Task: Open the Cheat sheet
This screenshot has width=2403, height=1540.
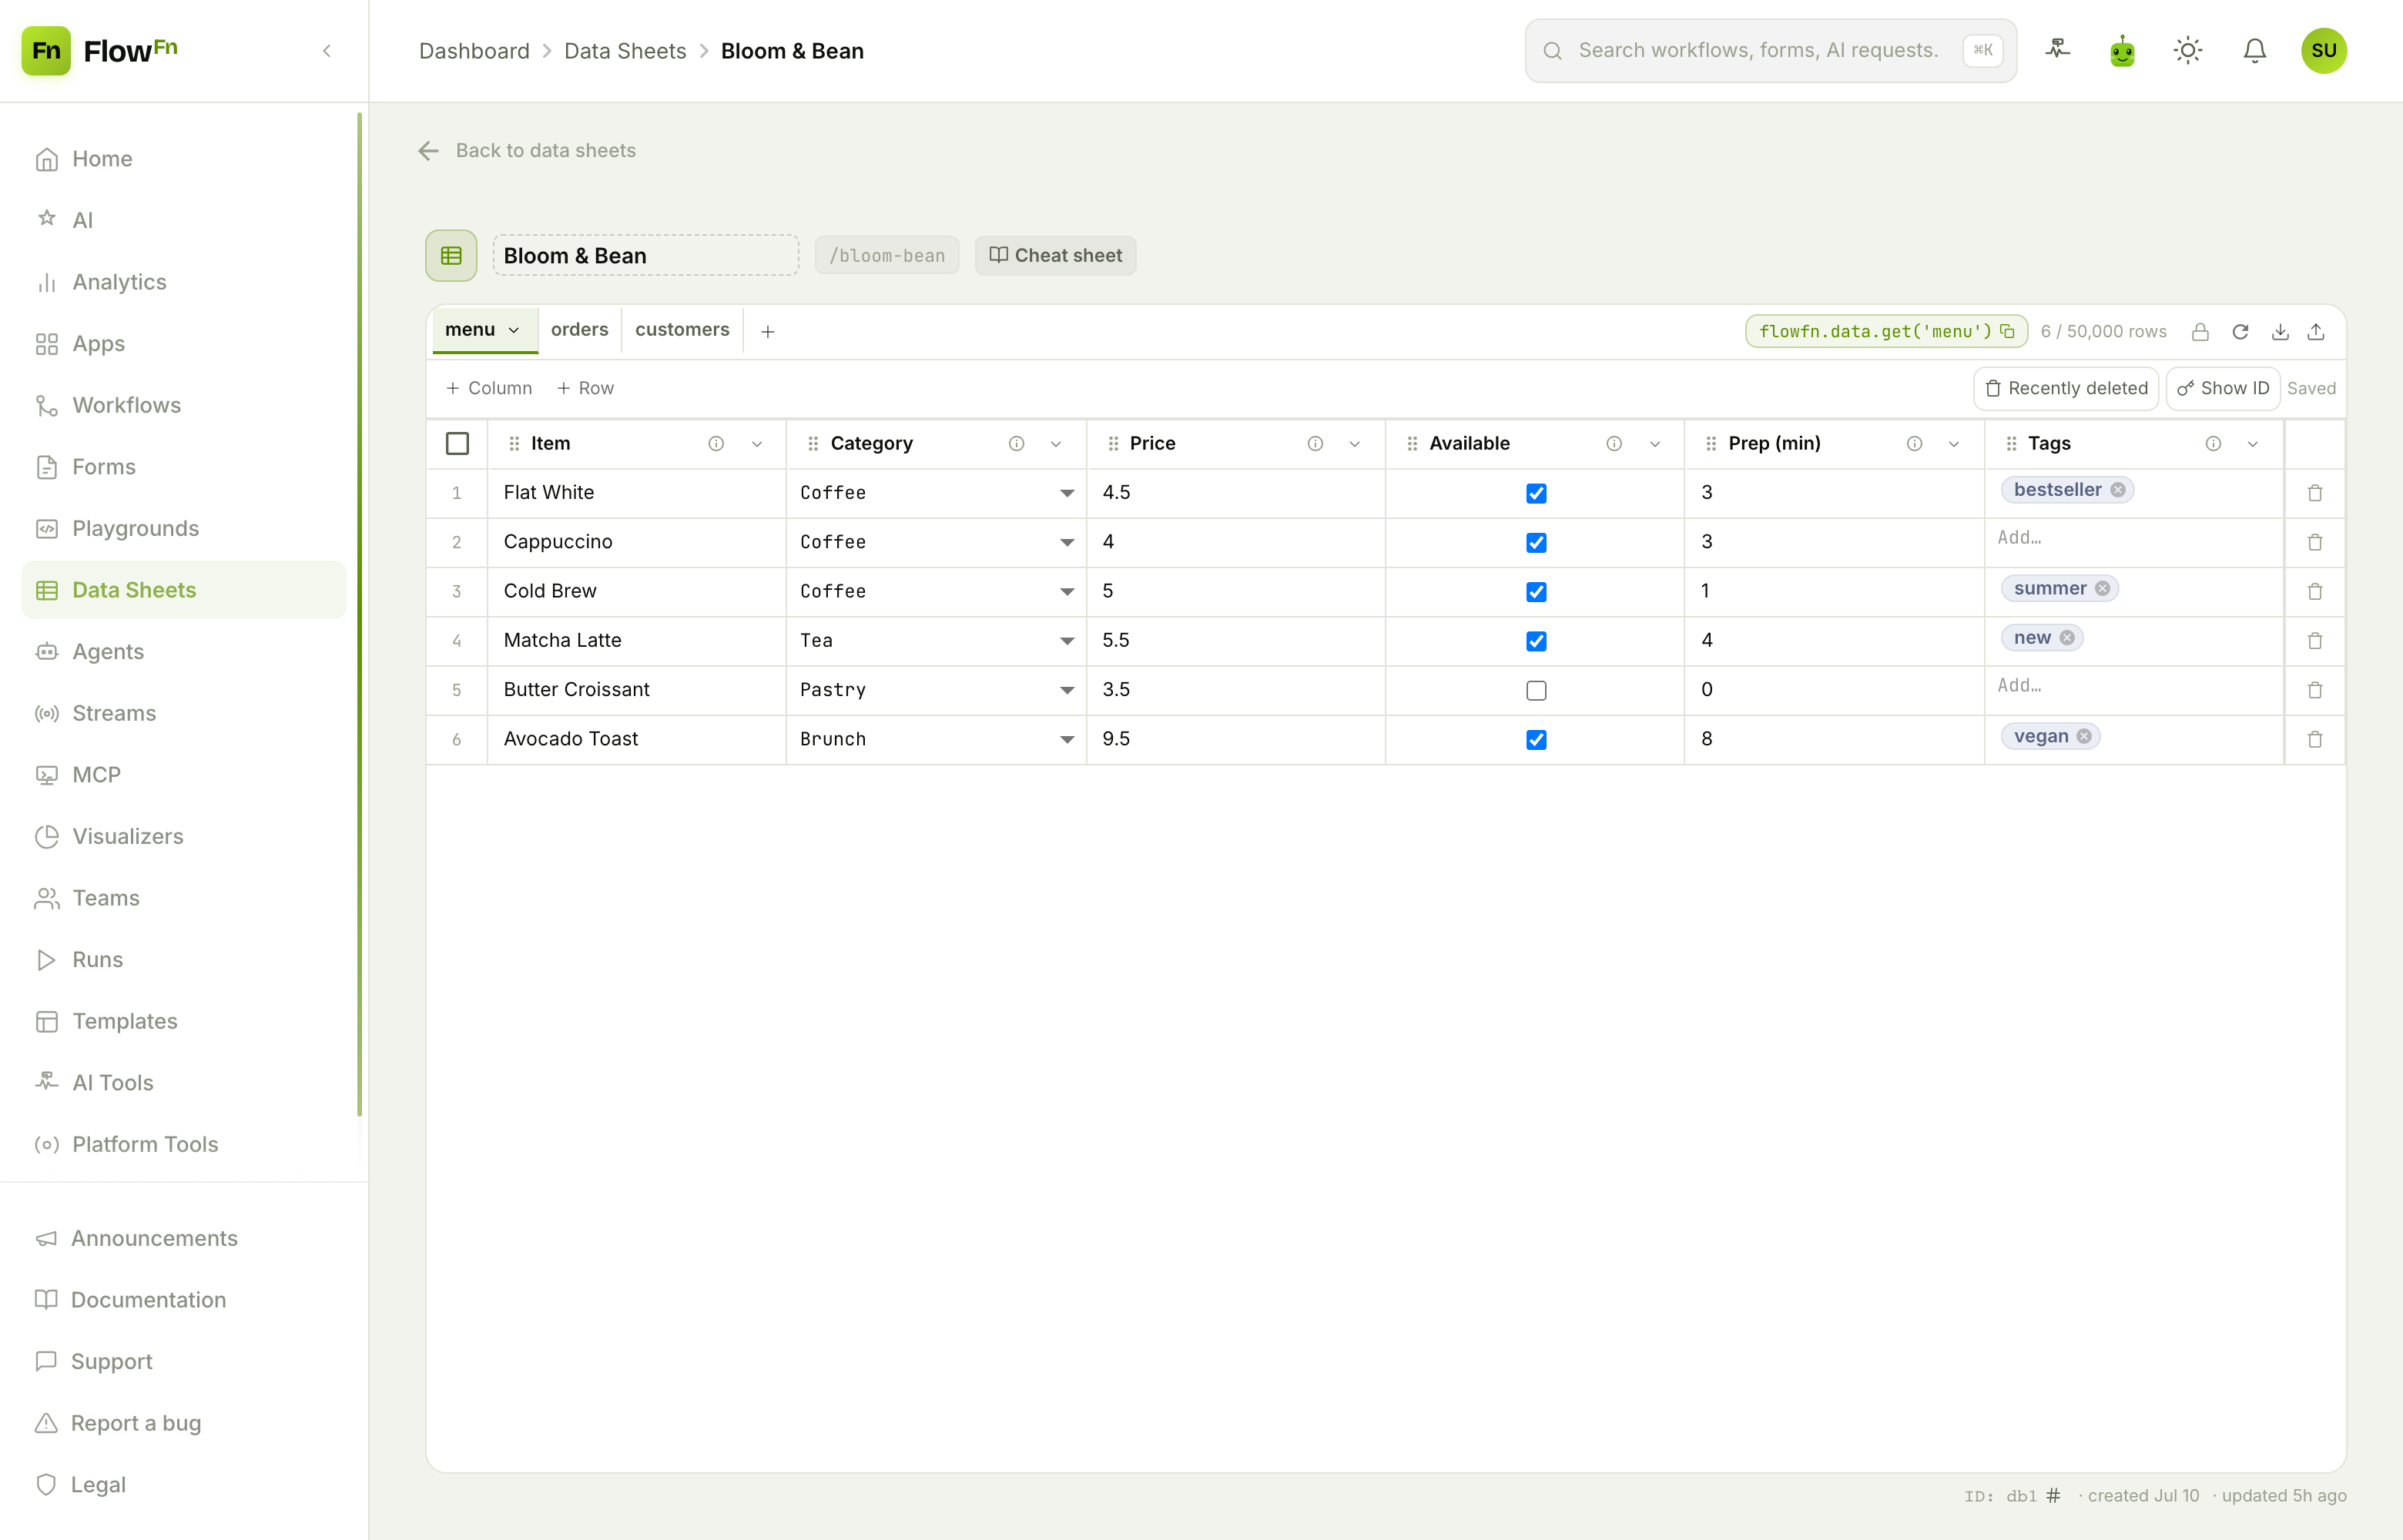Action: (x=1055, y=256)
